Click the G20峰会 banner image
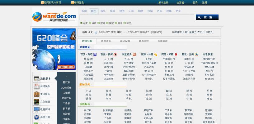Image resolution: width=254 pixels, height=124 pixels. [x=54, y=49]
